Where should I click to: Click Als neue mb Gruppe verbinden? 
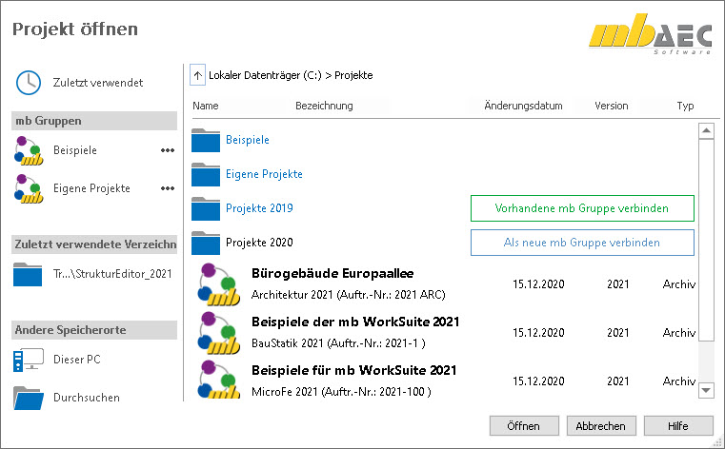(x=582, y=243)
